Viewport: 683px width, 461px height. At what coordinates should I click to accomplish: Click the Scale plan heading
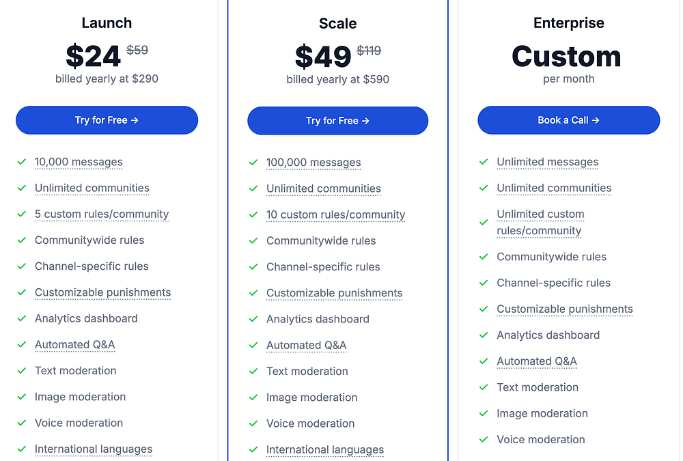pyautogui.click(x=337, y=23)
